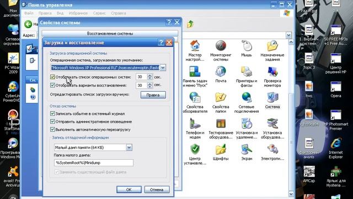Open Проверка монитора icon
Image resolution: width=353 pixels, height=199 pixels.
pos(272,72)
